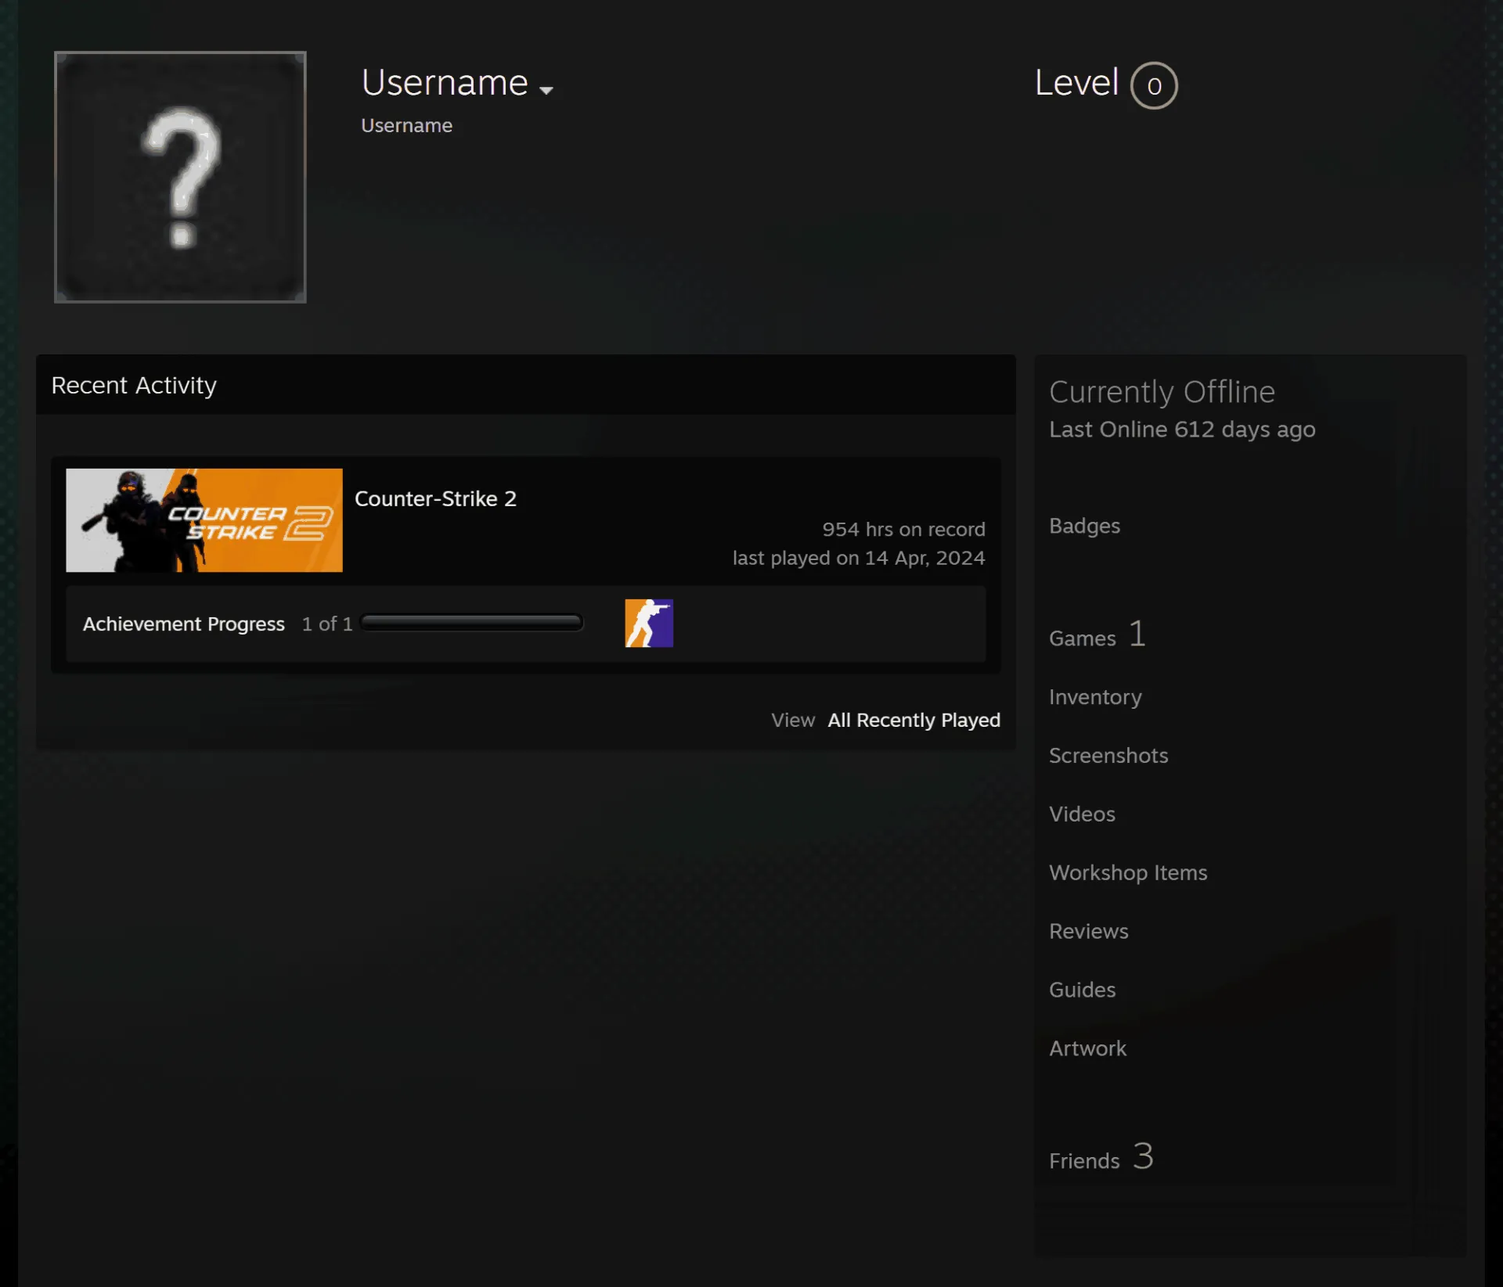Open Counter-Strike 2 game title link
1503x1287 pixels.
[x=435, y=498]
